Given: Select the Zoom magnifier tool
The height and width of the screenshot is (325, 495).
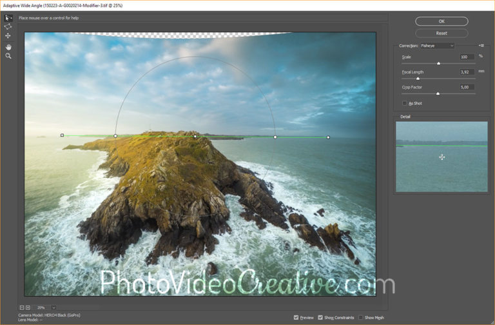Looking at the screenshot, I should coord(8,56).
